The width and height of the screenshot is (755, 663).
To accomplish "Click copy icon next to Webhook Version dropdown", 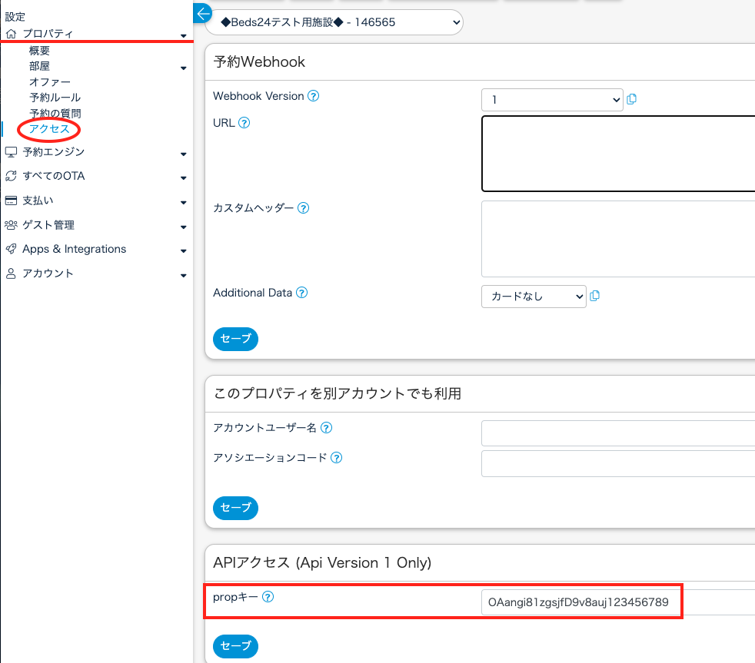I will pyautogui.click(x=632, y=99).
